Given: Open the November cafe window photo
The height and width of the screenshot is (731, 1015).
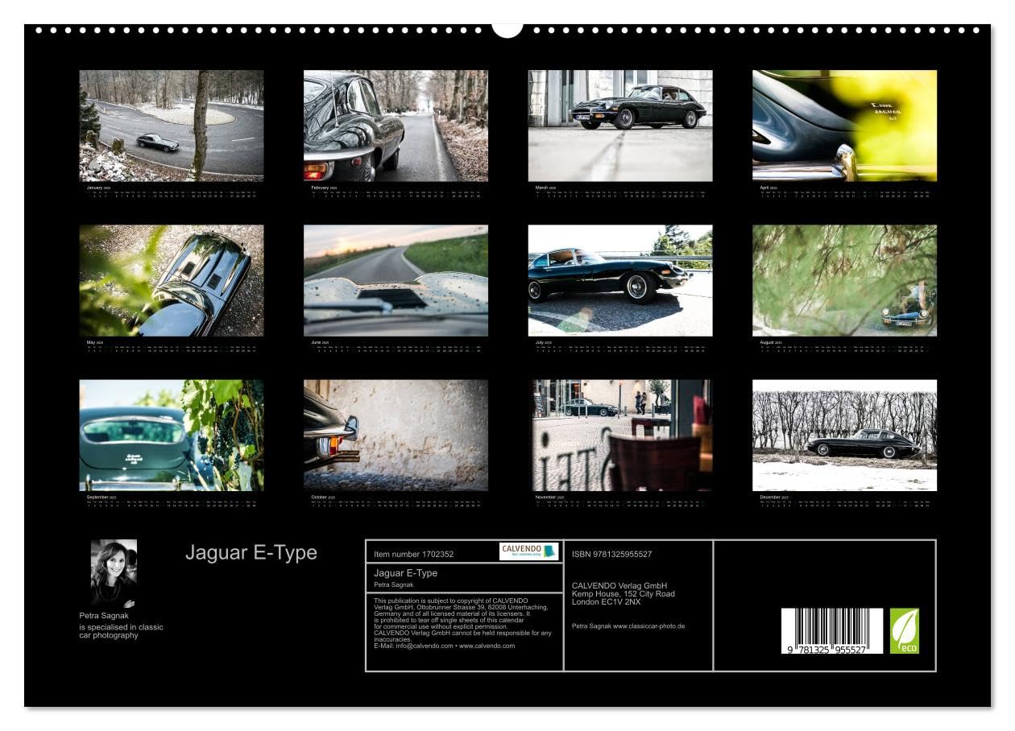Looking at the screenshot, I should coord(620,436).
